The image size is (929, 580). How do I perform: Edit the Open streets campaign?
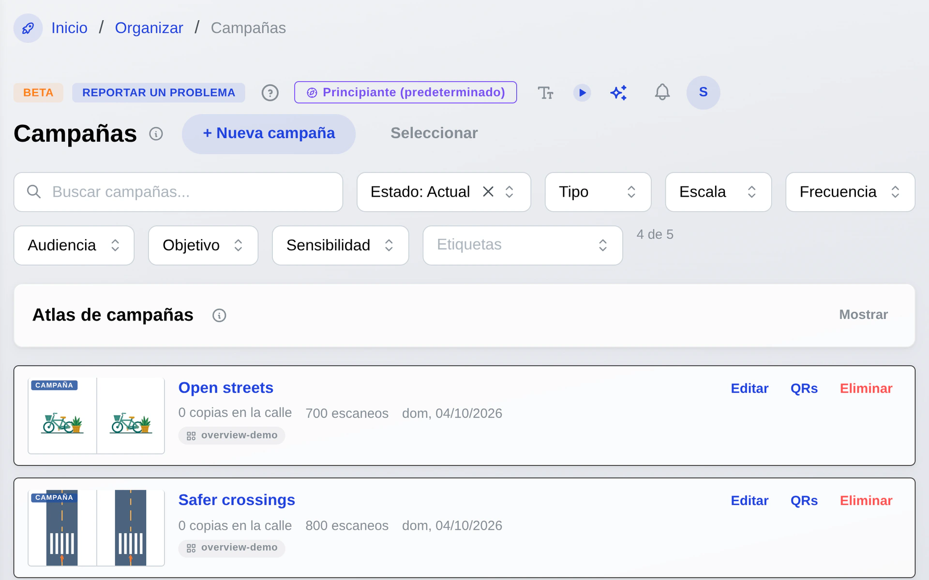click(749, 389)
